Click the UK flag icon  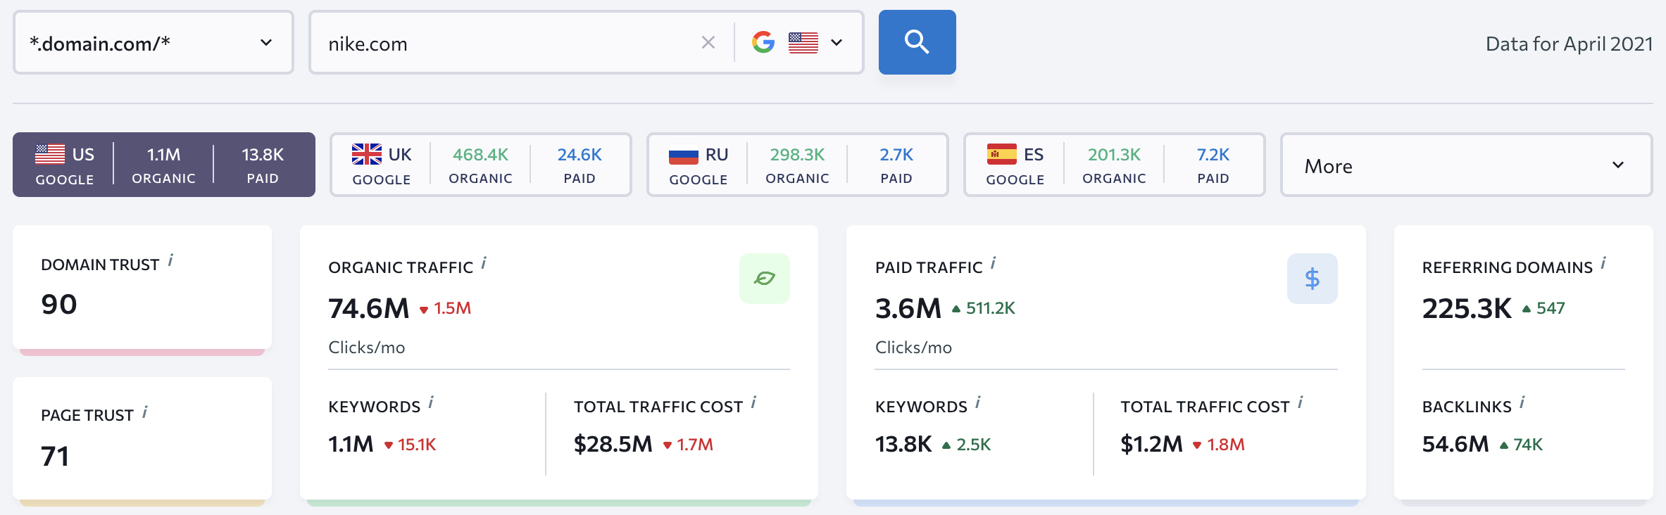click(x=367, y=154)
